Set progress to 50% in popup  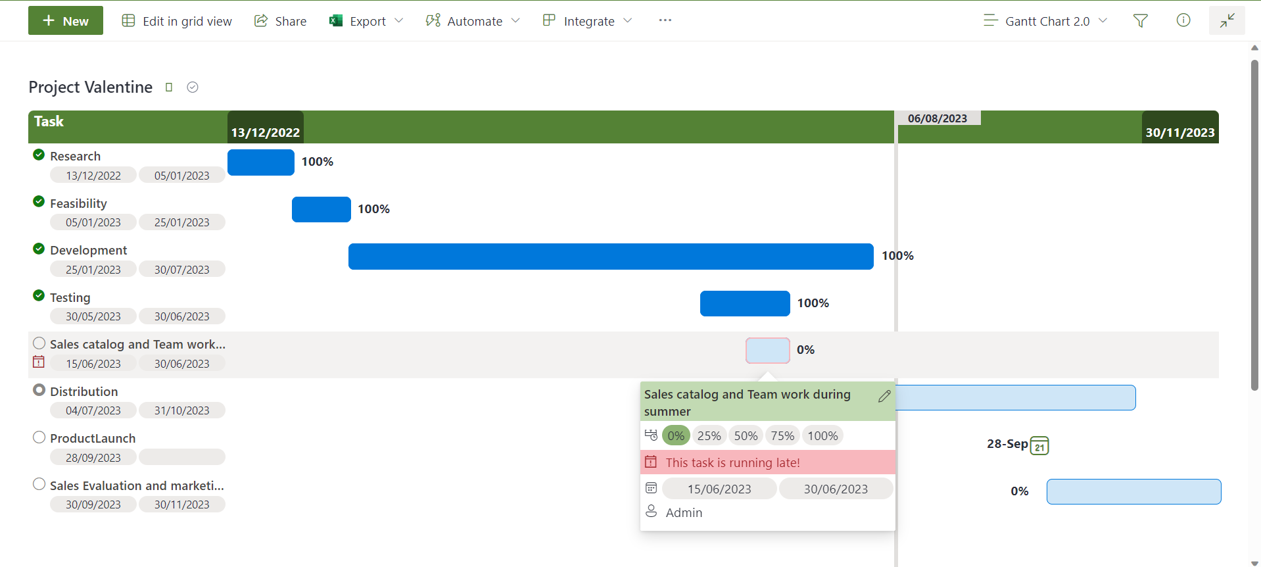[x=746, y=435]
